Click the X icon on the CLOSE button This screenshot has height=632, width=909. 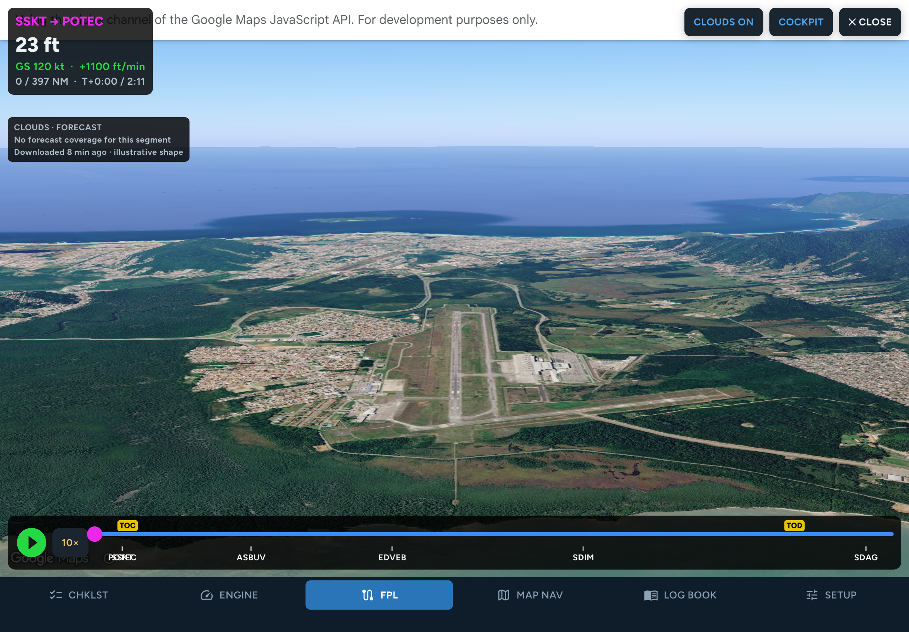click(x=852, y=22)
